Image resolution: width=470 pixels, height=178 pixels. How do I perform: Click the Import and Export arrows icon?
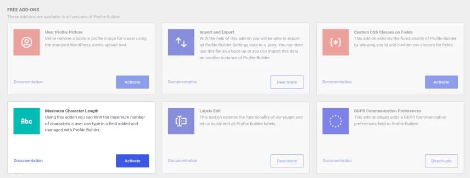181,42
